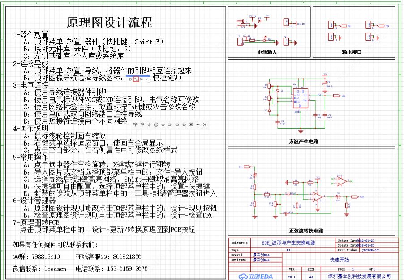
Task: Click the red-boxed wire tool icon image
Action: point(136,79)
